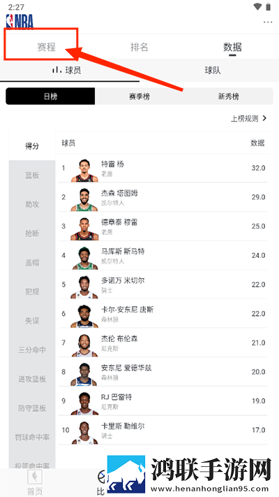This screenshot has height=497, width=279.
Task: Open the 赛程 schedule tab
Action: point(46,47)
